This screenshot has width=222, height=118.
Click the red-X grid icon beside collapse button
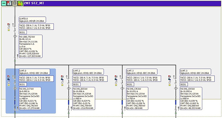tap(9, 3)
